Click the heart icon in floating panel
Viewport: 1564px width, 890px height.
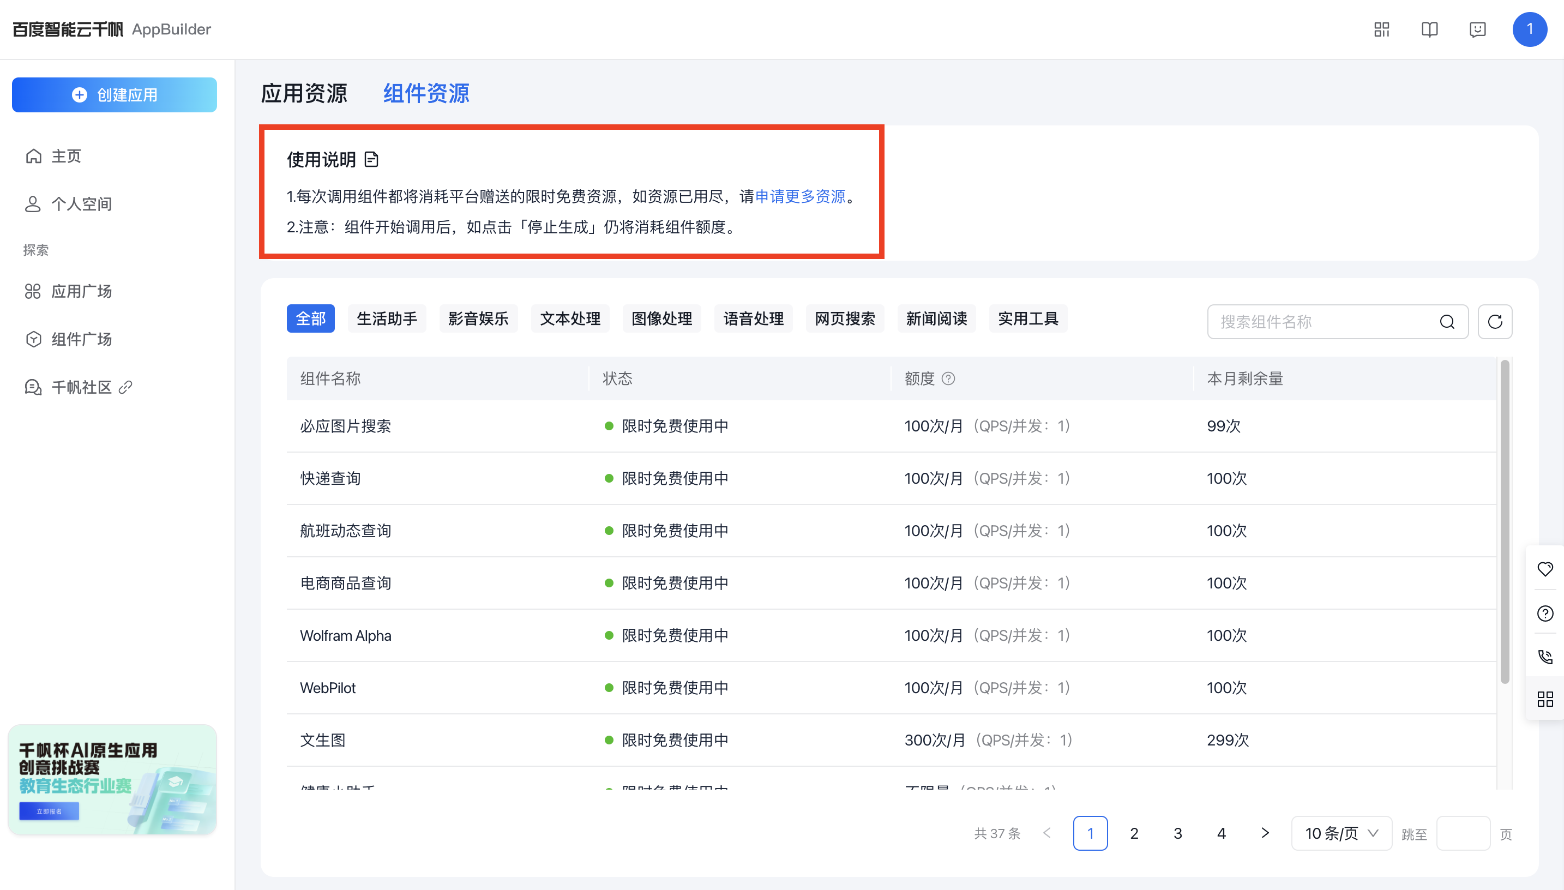pos(1545,569)
